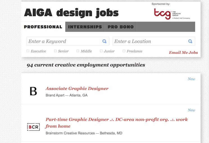Enable the Executive level checkbox
The image size is (209, 143).
(x=28, y=51)
